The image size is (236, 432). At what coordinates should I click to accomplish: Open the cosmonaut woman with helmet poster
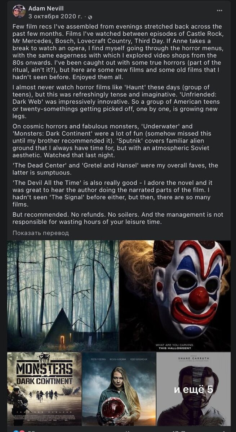119,389
